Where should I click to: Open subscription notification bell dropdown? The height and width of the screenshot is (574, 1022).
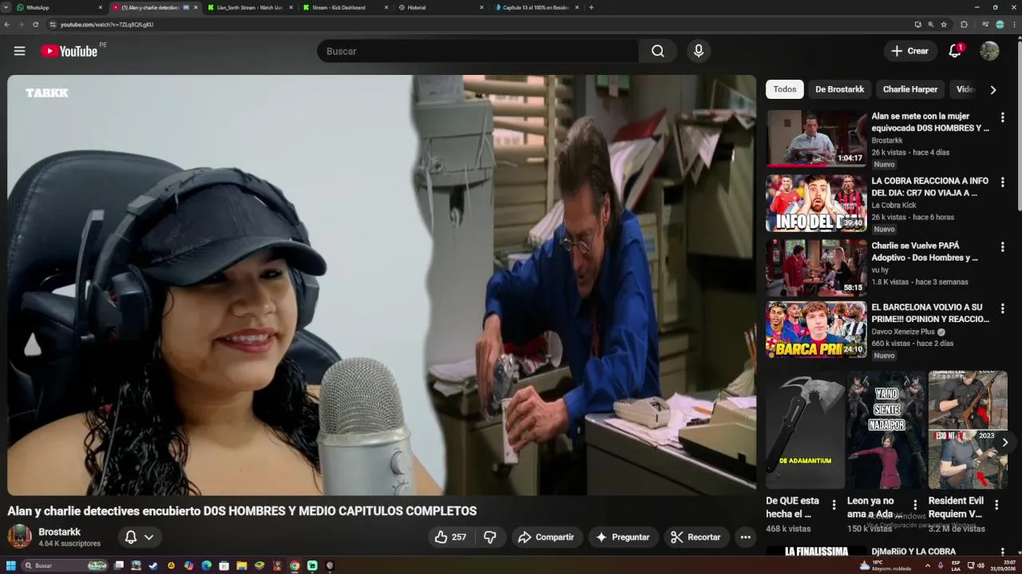[x=138, y=537]
